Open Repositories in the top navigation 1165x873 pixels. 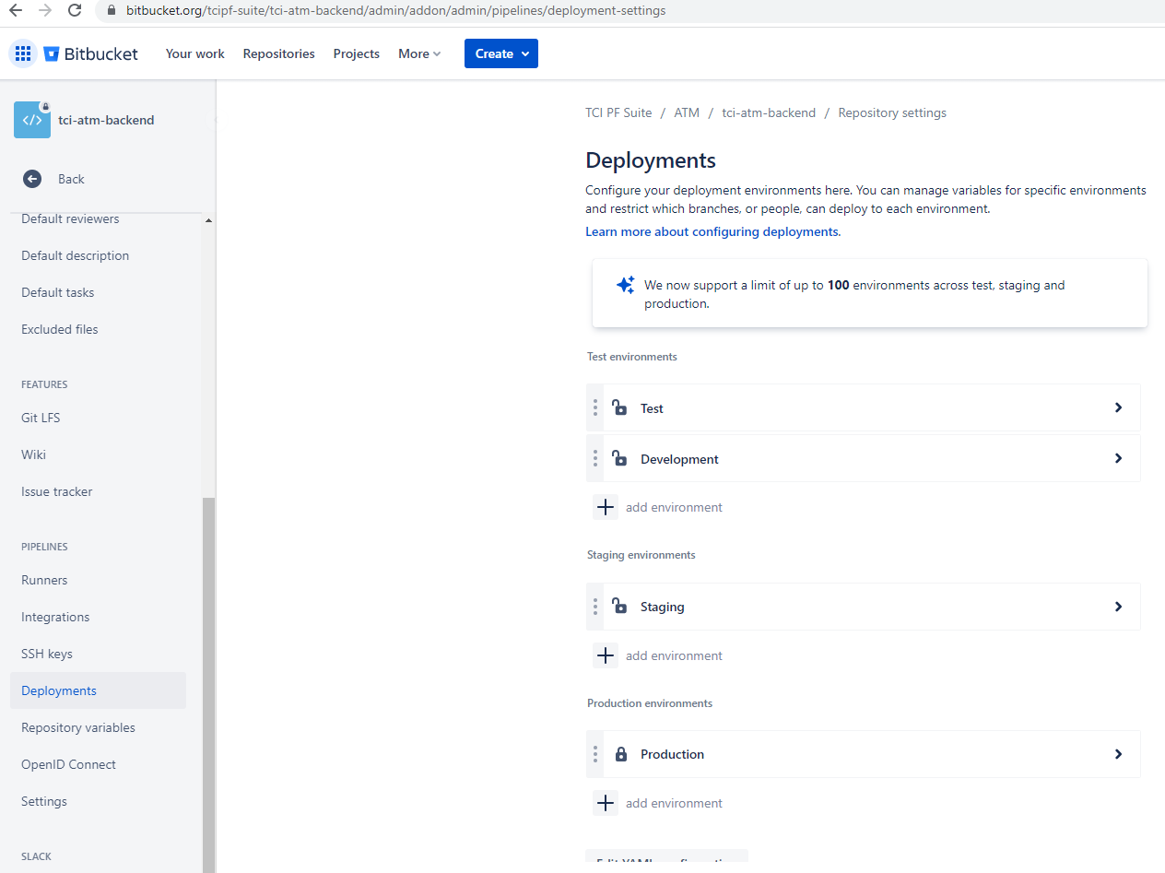(x=278, y=53)
